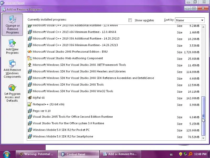This screenshot has height=158, width=210.
Task: Select Microsoft Visual C++ 2019 X86 Additional Runtime text
Action: pyautogui.click(x=76, y=38)
